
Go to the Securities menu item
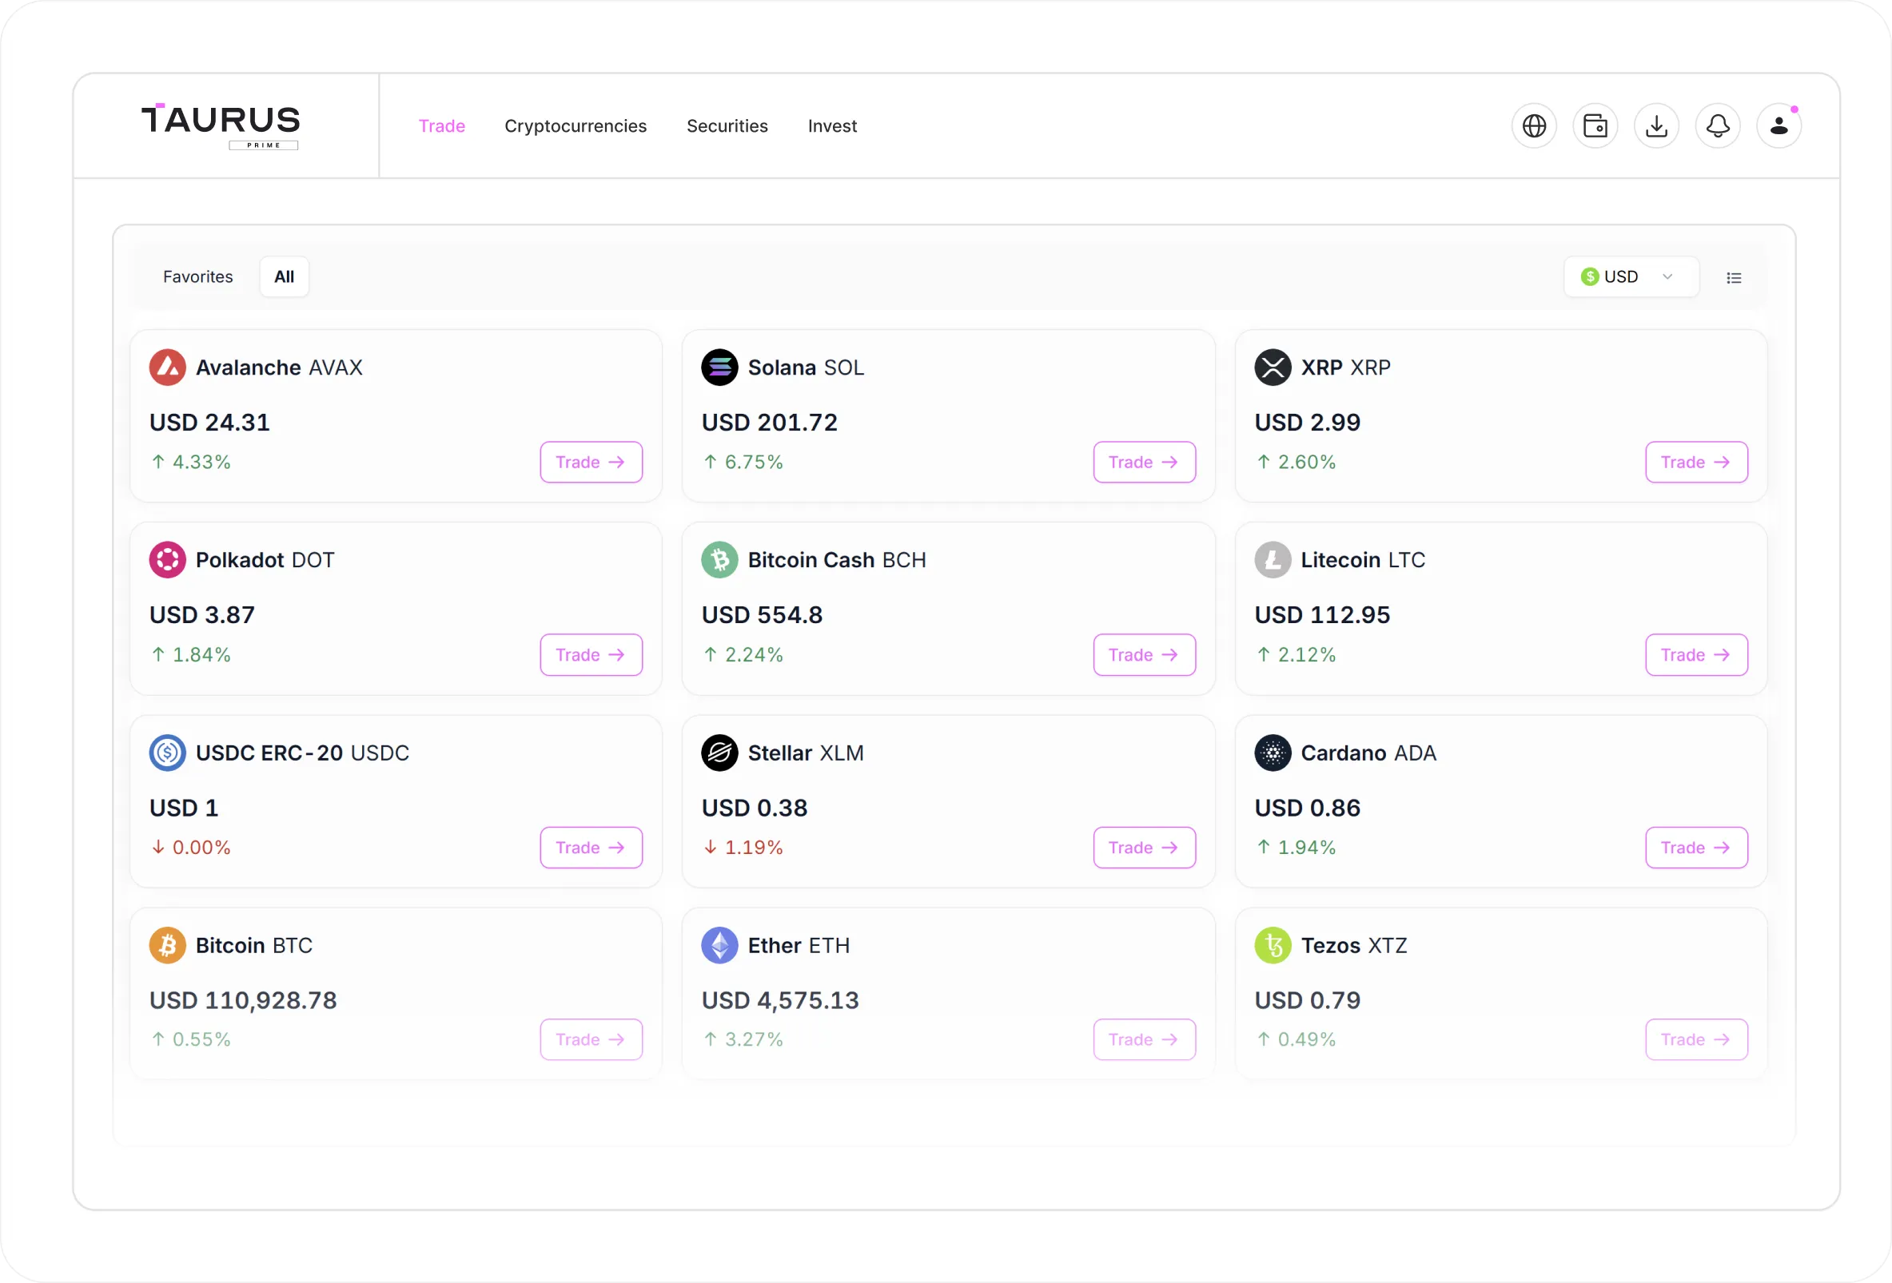(x=727, y=126)
